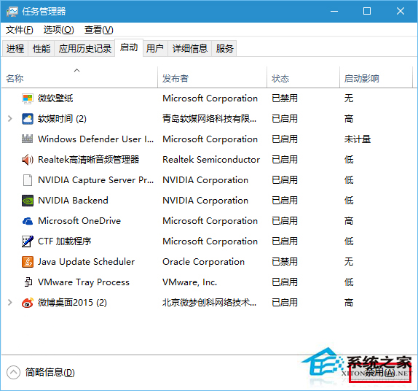This screenshot has height=391, width=418.
Task: Click the 禁用(A) button
Action: coord(379,373)
